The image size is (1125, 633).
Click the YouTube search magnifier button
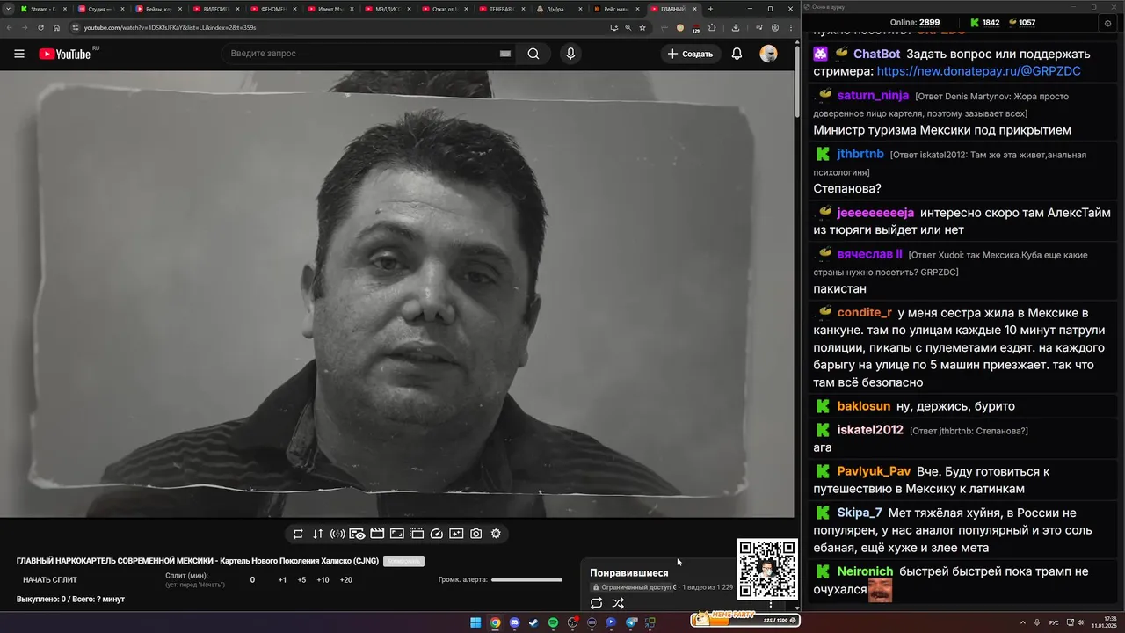click(x=533, y=54)
